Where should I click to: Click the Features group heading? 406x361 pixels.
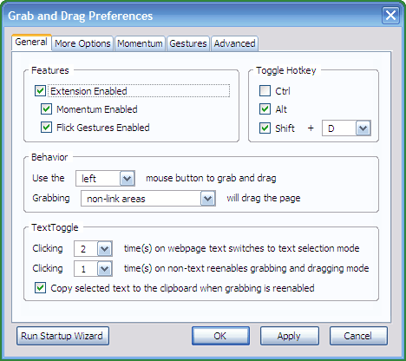(50, 70)
